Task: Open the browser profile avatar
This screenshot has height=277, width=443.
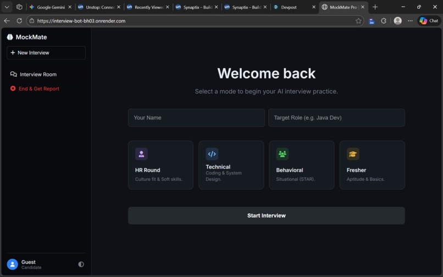Action: [397, 21]
